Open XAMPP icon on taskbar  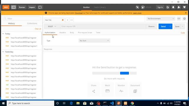point(126,103)
